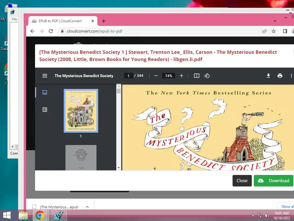The width and height of the screenshot is (294, 221).
Task: Click left scroll arrow in background window
Action: click(13, 146)
